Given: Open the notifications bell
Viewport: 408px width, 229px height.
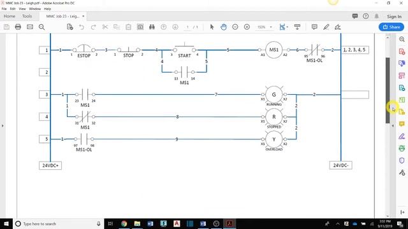Looking at the screenshot, I should click(x=377, y=16).
